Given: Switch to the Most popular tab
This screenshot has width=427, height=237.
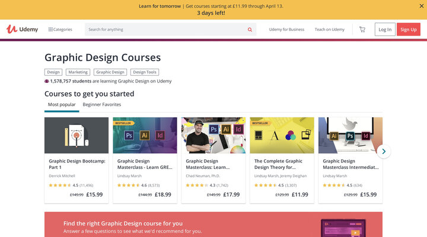Looking at the screenshot, I should [x=62, y=104].
